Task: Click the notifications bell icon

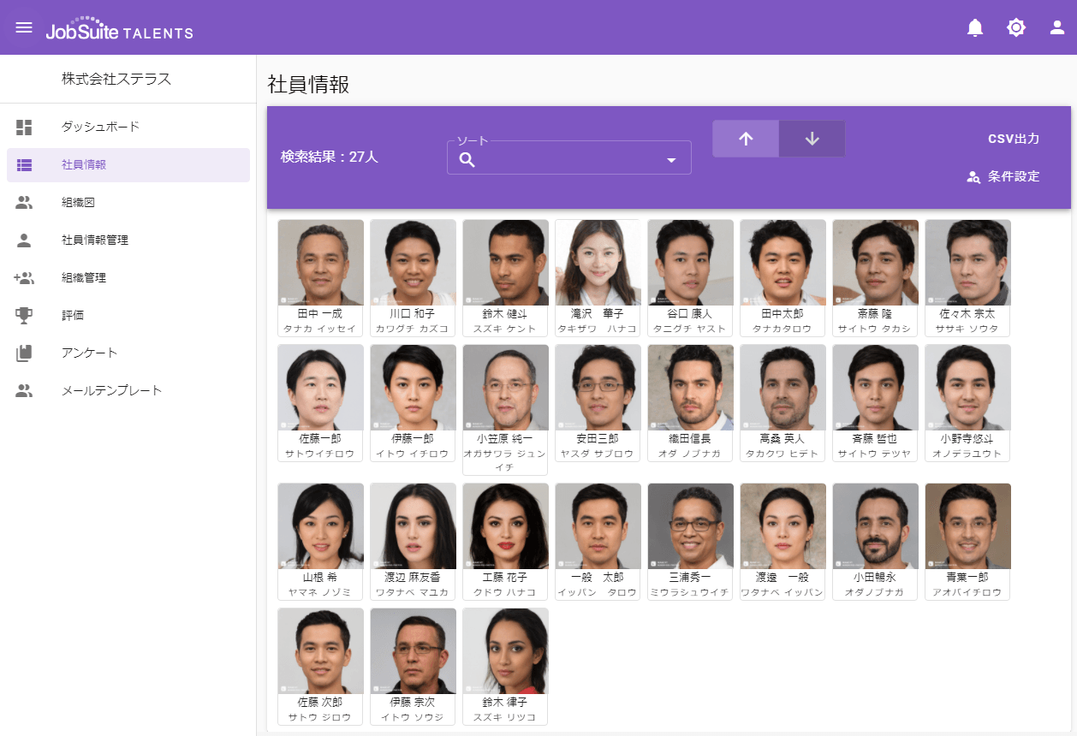Action: [975, 27]
